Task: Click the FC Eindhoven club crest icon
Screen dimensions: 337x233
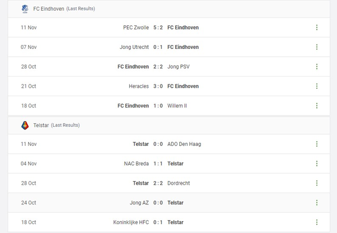Action: 25,8
